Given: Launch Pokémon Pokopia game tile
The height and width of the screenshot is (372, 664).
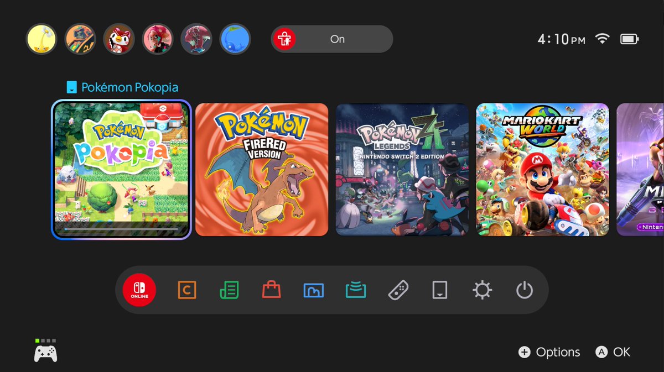Looking at the screenshot, I should pos(121,169).
